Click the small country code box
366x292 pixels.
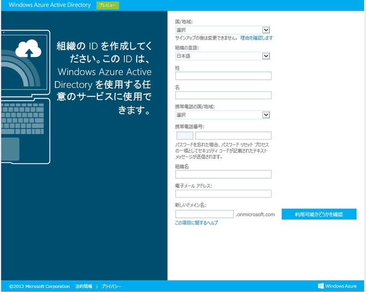point(185,136)
